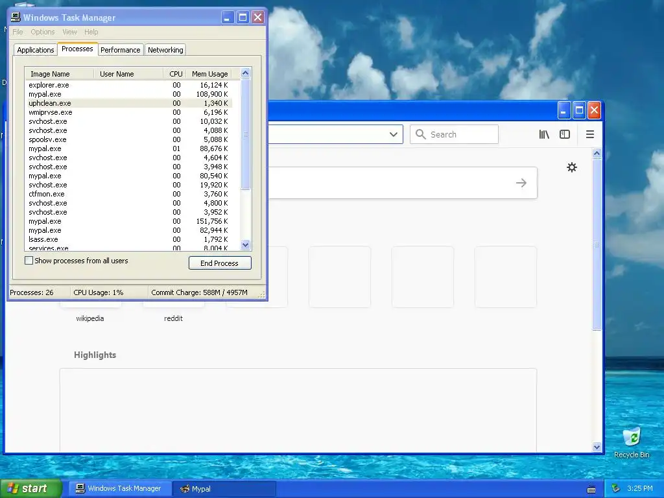
Task: Select the lsass.exe process row
Action: (x=128, y=239)
